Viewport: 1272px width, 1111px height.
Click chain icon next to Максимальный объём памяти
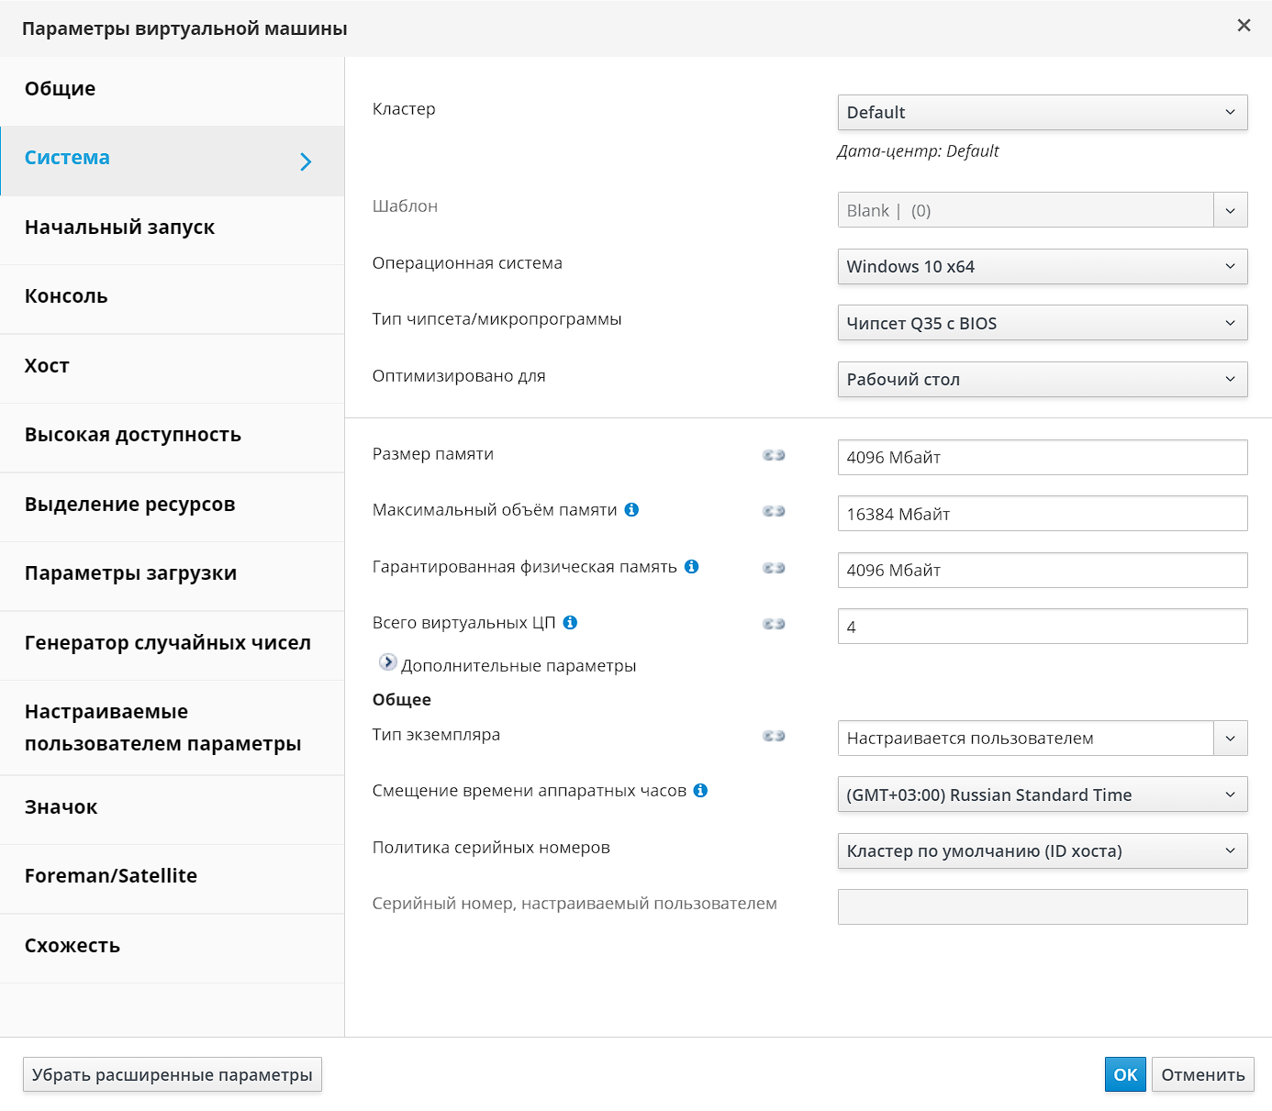point(774,511)
